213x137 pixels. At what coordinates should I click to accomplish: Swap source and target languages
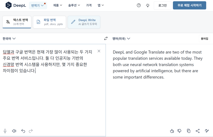click(106, 39)
